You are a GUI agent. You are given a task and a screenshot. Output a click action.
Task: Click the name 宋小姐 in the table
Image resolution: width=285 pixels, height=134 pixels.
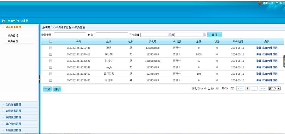109,54
